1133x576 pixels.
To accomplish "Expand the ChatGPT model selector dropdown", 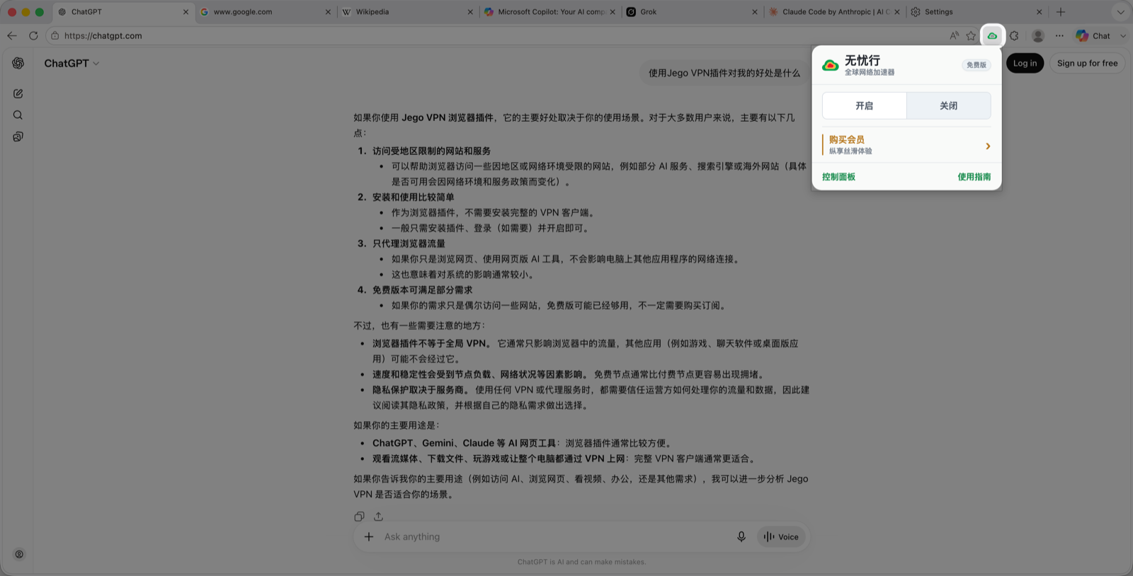I will tap(72, 63).
